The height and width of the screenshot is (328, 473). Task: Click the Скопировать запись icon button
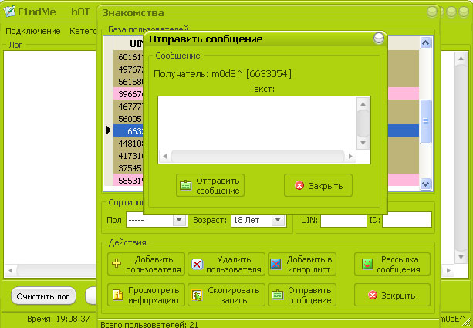pyautogui.click(x=226, y=294)
